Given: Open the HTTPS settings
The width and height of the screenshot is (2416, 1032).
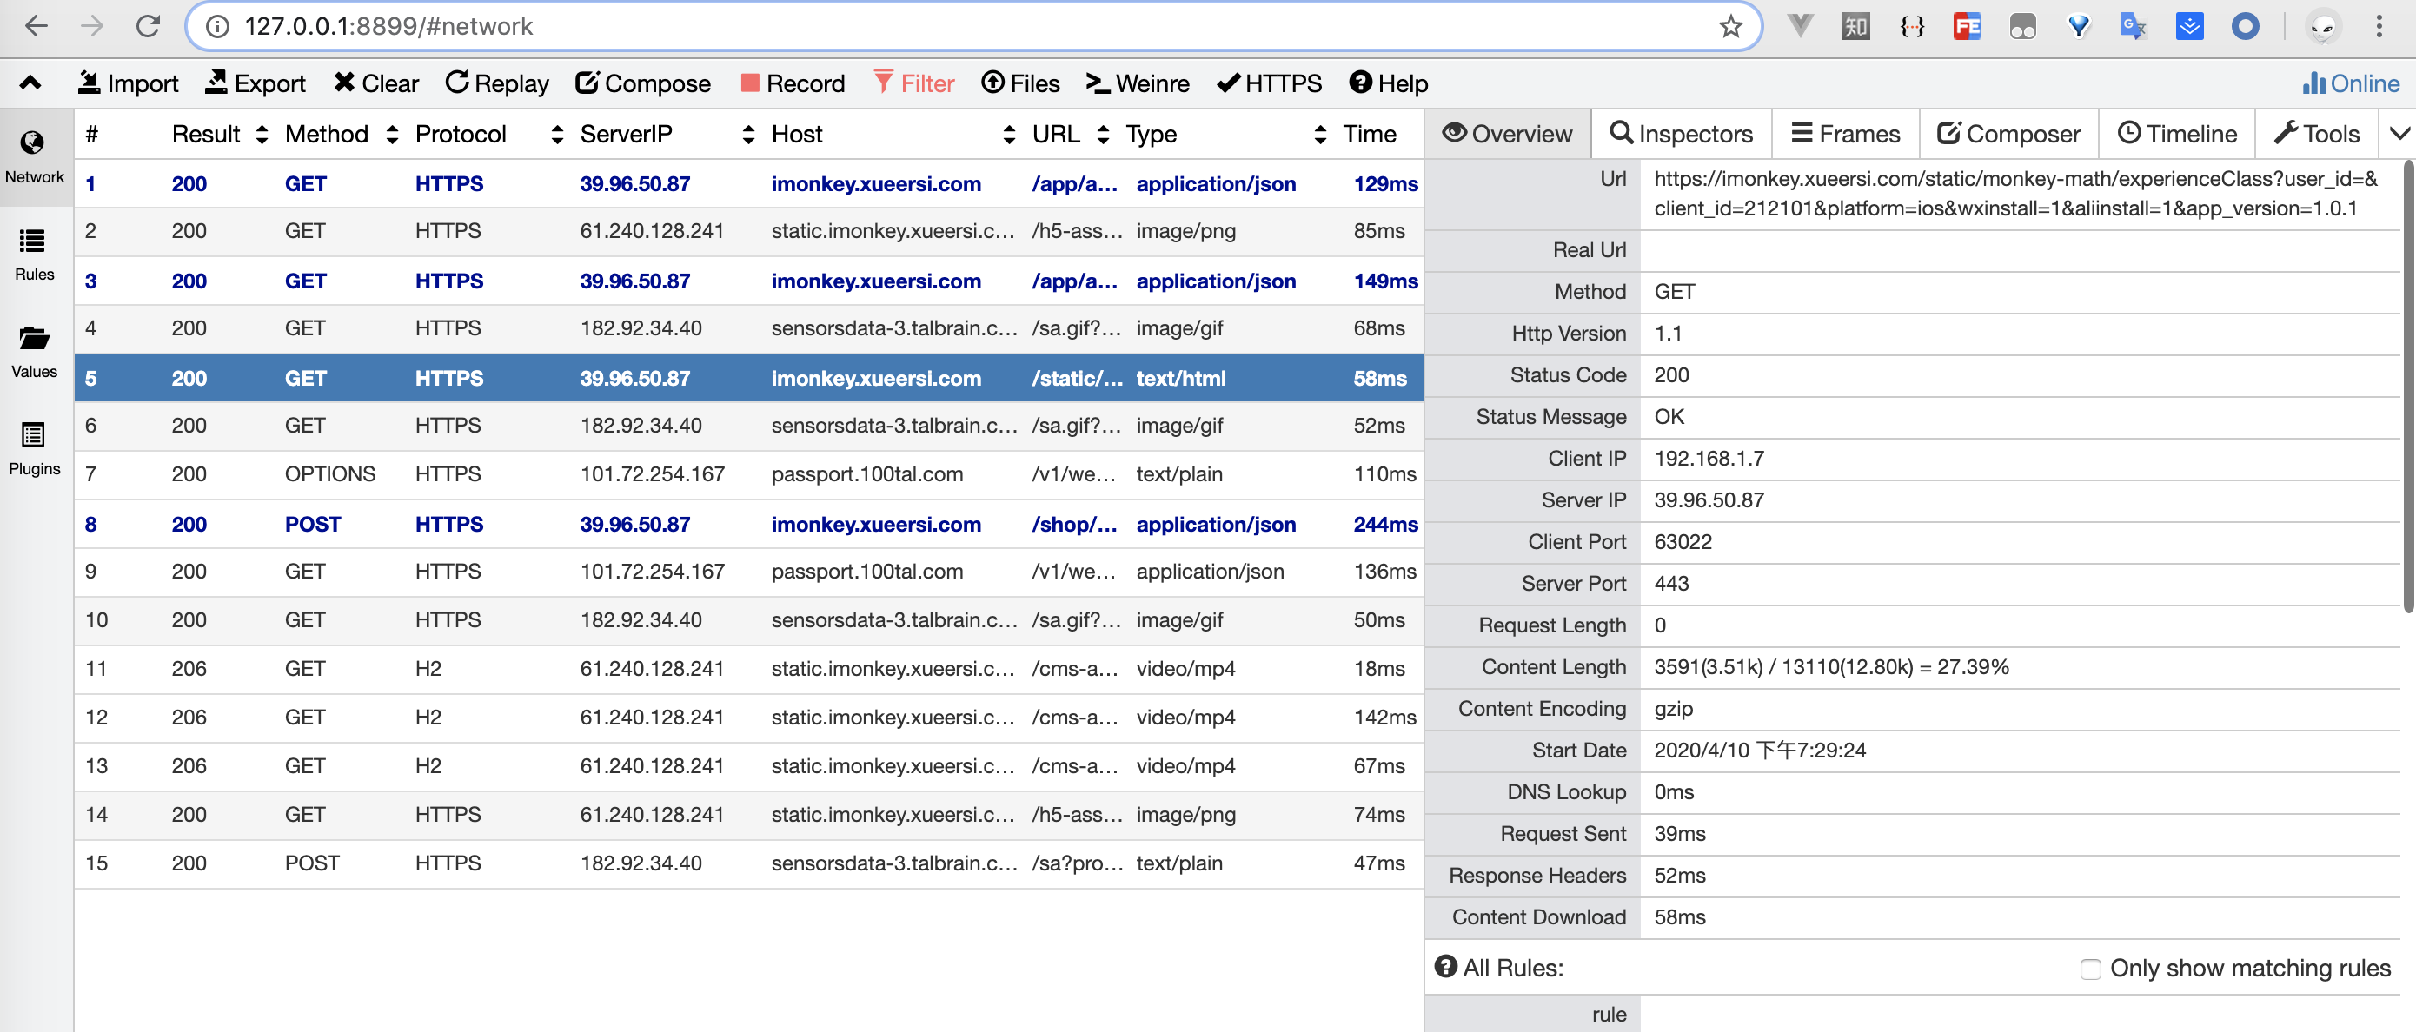Looking at the screenshot, I should (x=1269, y=83).
